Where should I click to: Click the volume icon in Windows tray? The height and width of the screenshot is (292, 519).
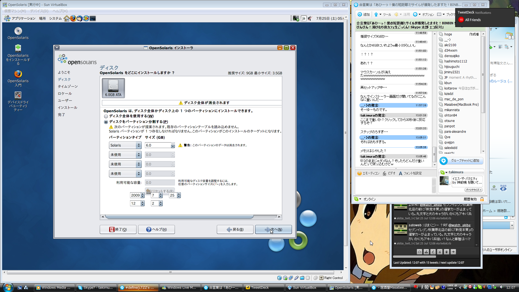click(x=501, y=287)
